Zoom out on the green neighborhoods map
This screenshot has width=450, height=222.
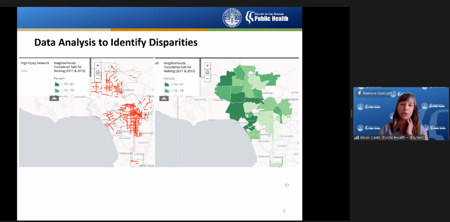coord(208,78)
